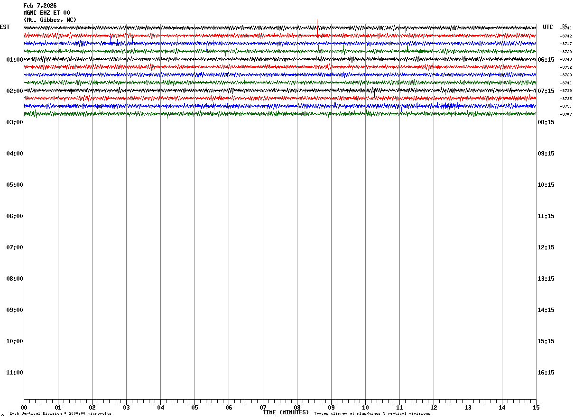Click the 07:15 UTC time label
Viewport: 574px width, 420px height.
546,91
